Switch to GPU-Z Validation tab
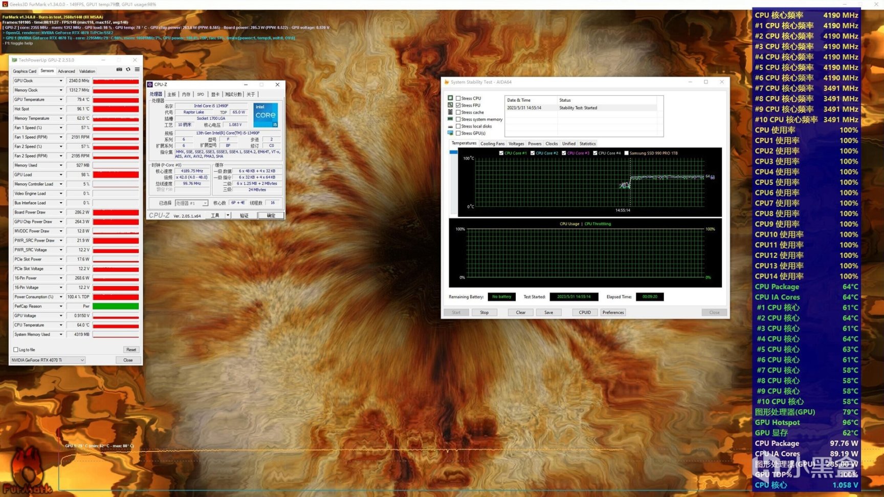 87,71
